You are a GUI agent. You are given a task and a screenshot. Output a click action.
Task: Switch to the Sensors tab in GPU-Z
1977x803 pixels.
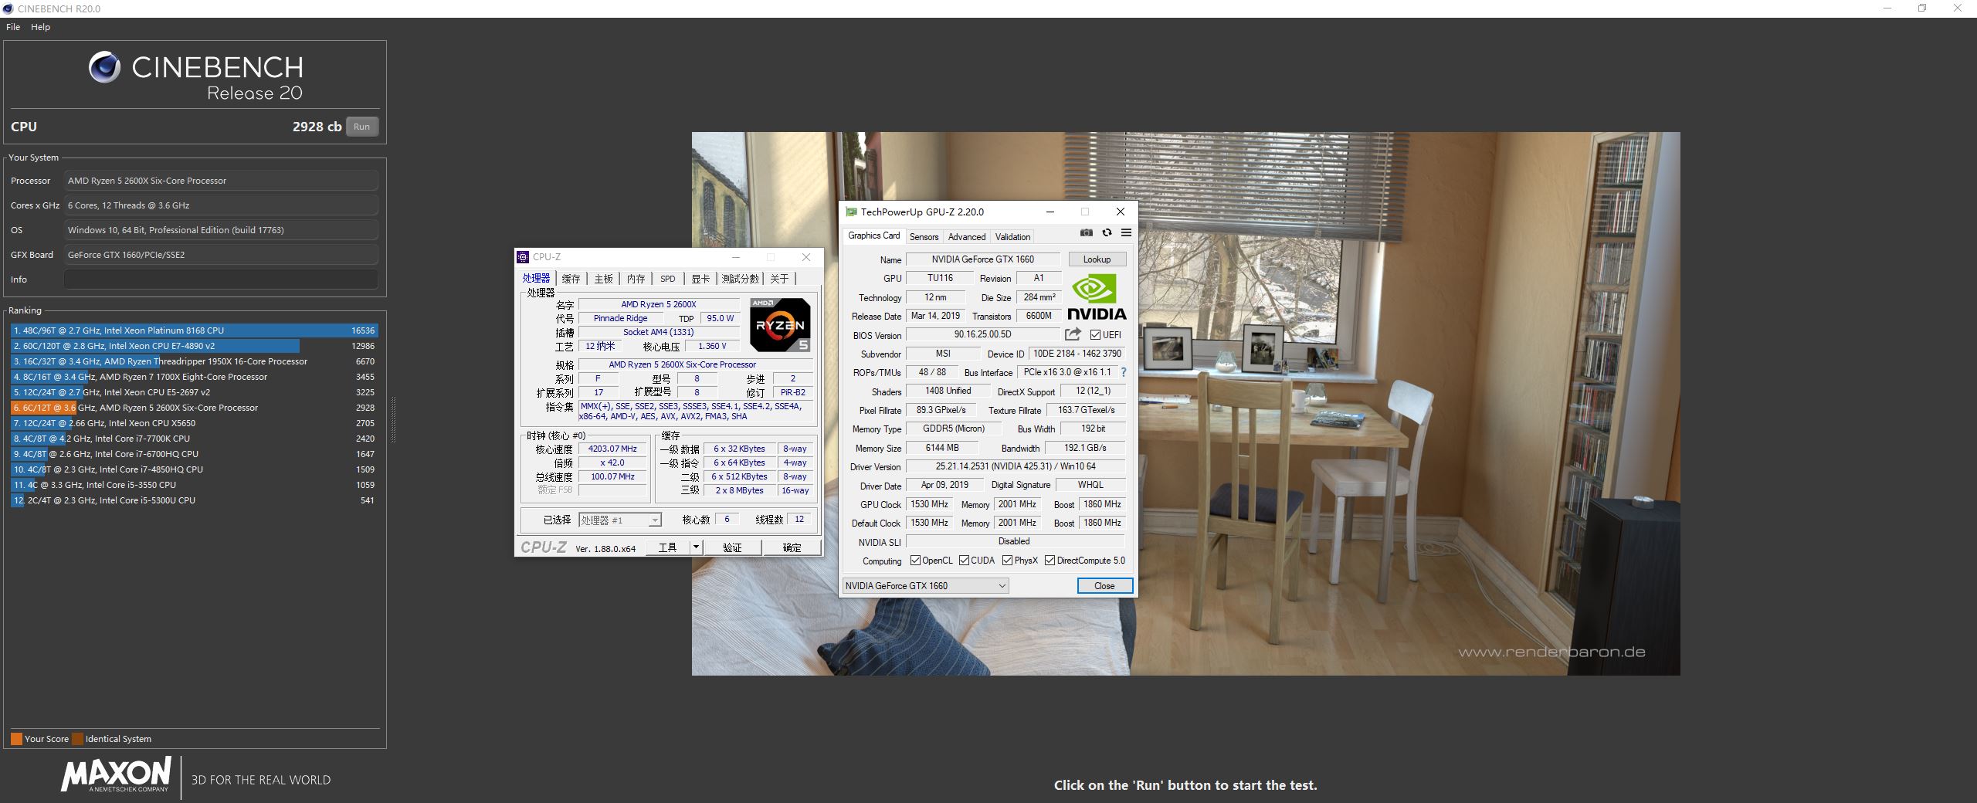point(924,237)
